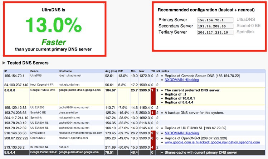Screen dimensions: 268x159
Task: Click hostname dnsa.scarlet.be
Action: (68, 112)
